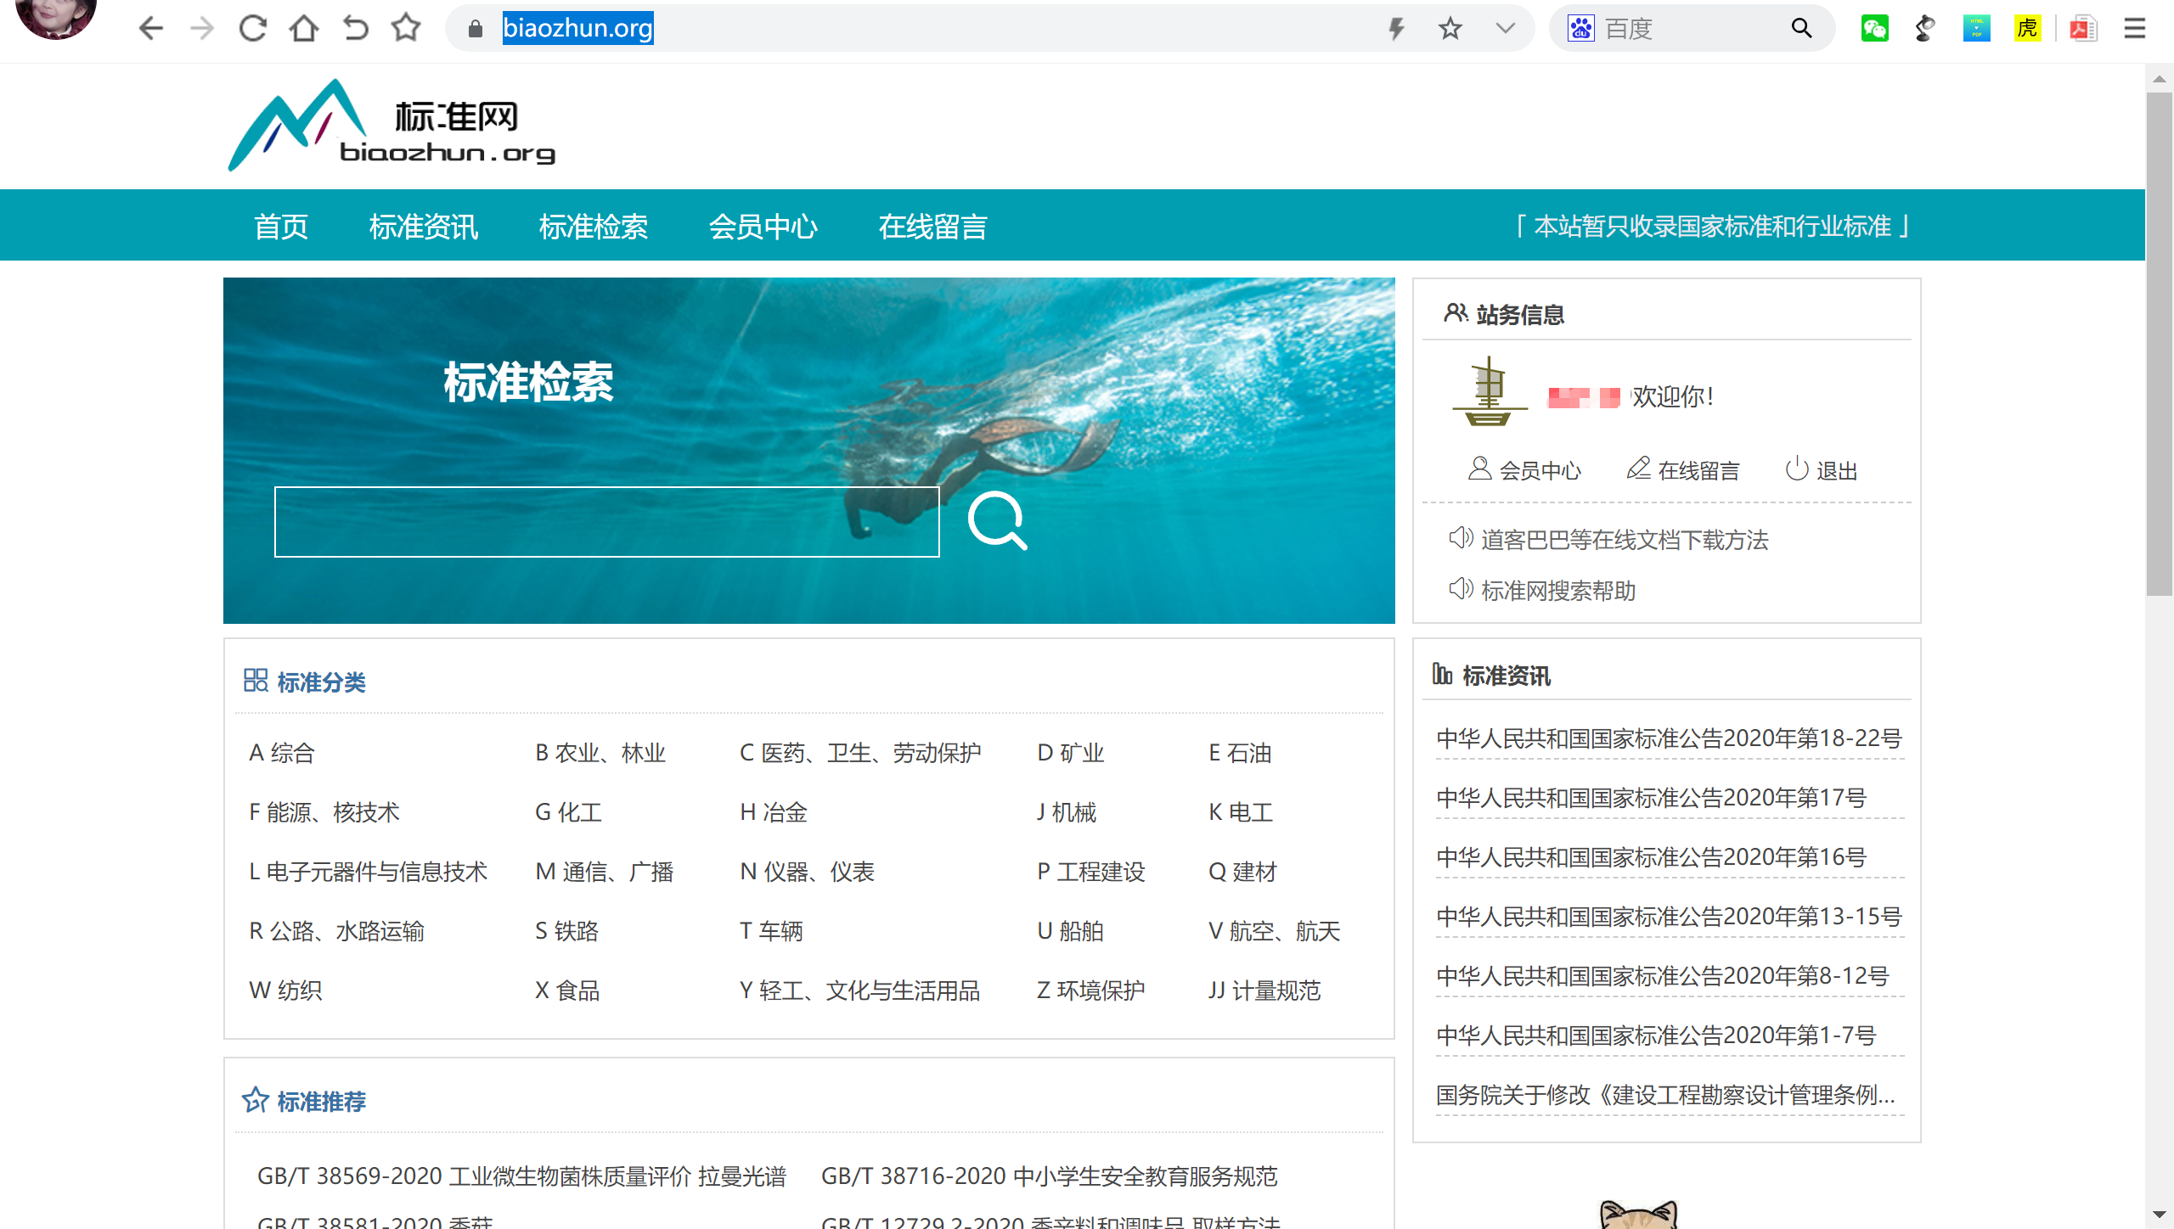Click the search input box in the banner
The width and height of the screenshot is (2174, 1229).
coord(606,521)
